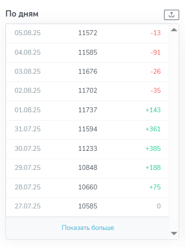Screen dimensions: 185x247
Task: Click the 11585 subscriber count
Action: [x=88, y=52]
